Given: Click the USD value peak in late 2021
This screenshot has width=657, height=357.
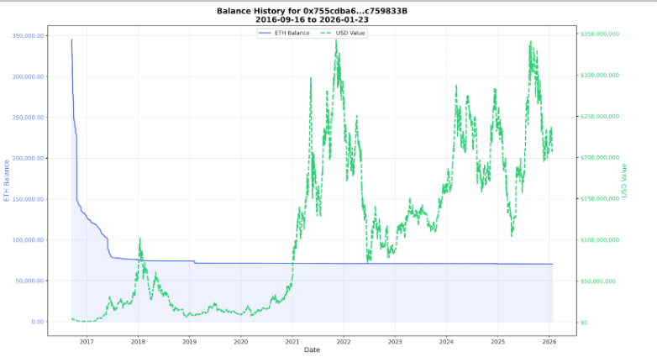Looking at the screenshot, I should pyautogui.click(x=336, y=41).
